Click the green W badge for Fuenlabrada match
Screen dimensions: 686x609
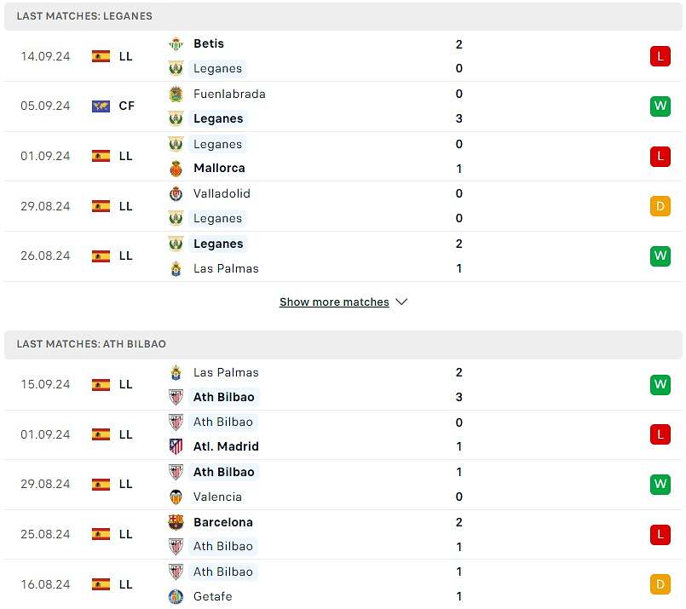point(660,106)
